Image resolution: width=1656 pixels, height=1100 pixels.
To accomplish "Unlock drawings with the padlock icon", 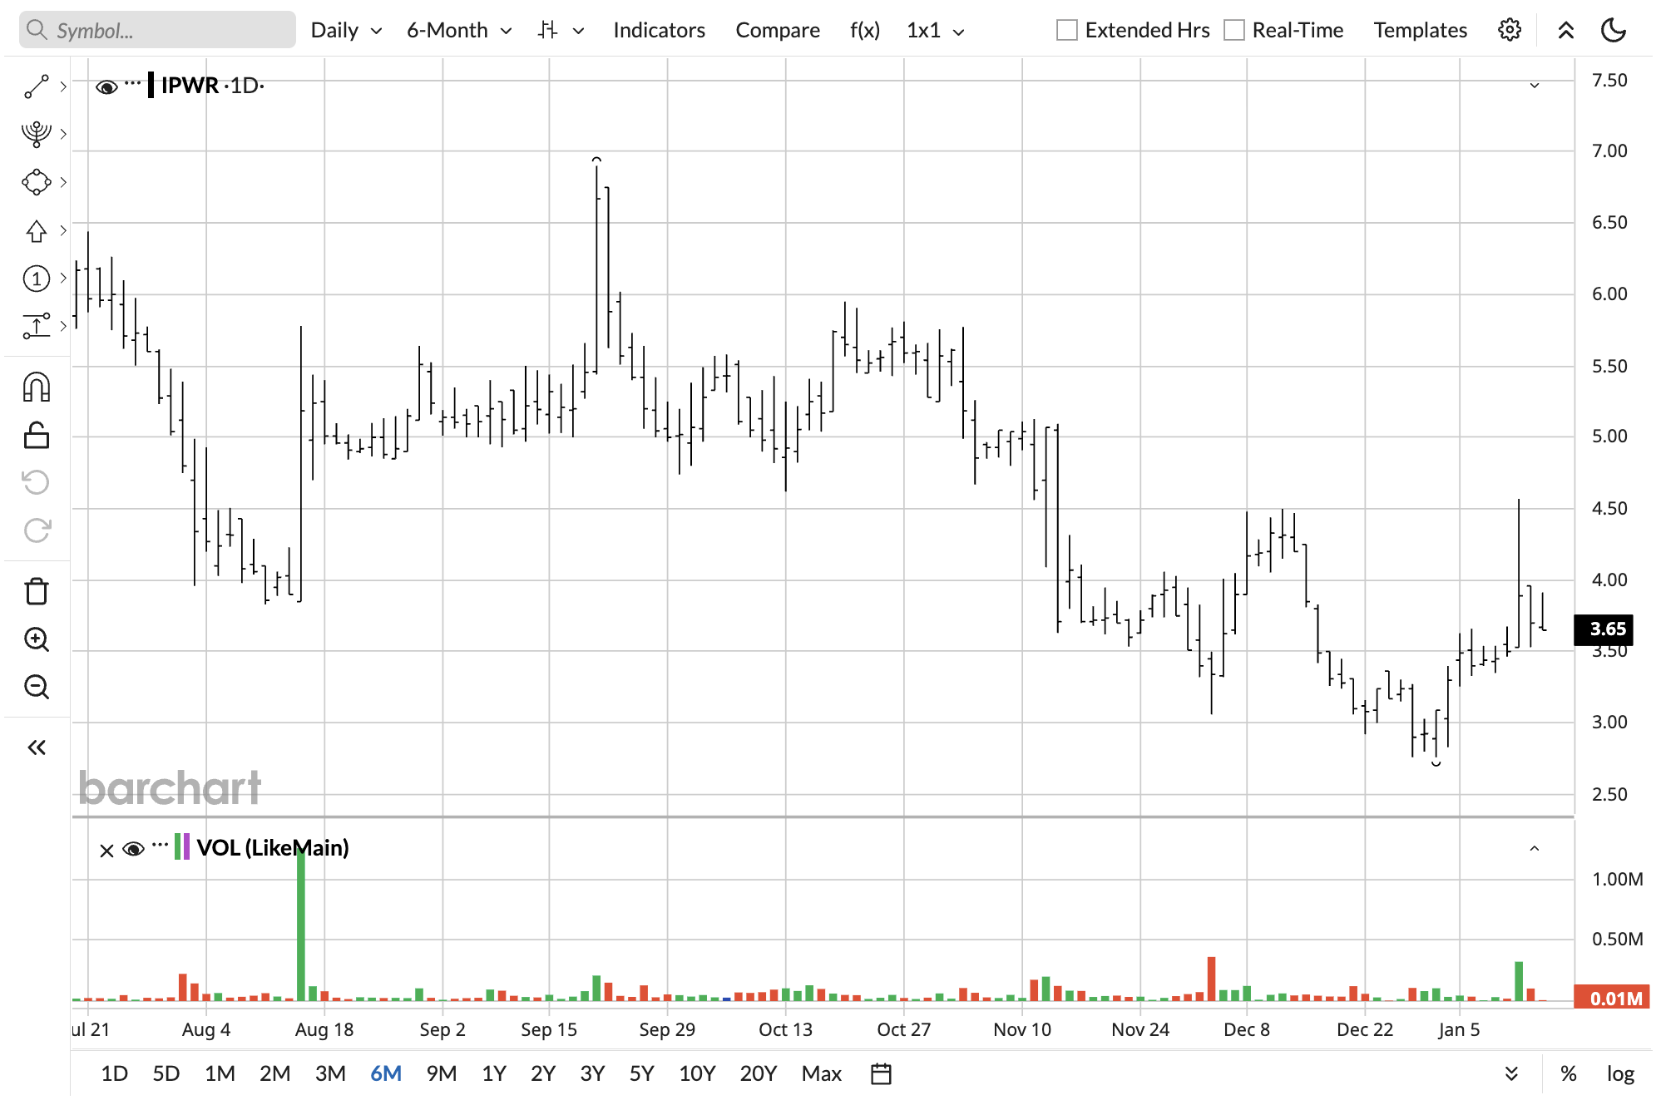I will click(36, 435).
